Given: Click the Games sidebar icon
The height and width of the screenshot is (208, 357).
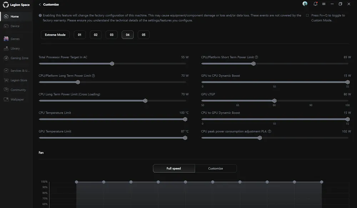Looking at the screenshot, I should pyautogui.click(x=6, y=39).
